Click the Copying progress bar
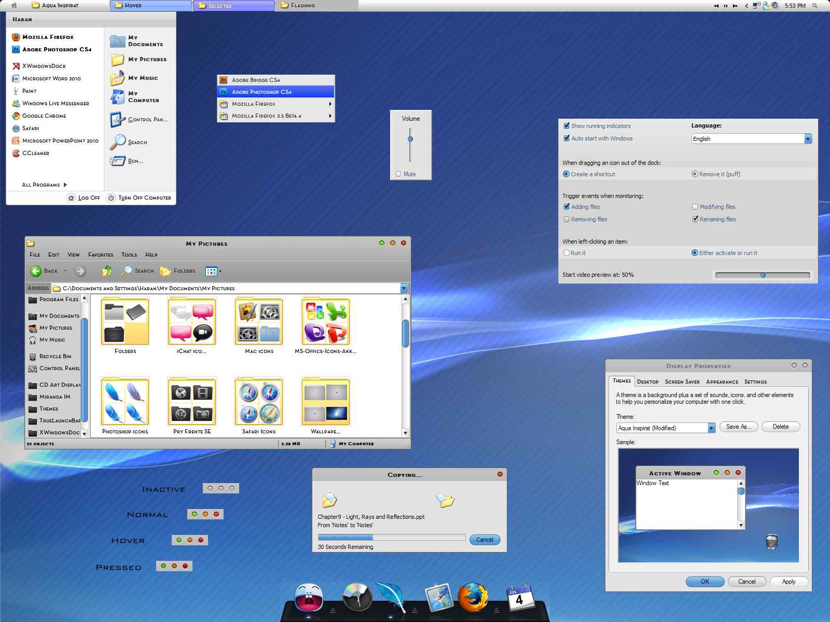 [392, 538]
